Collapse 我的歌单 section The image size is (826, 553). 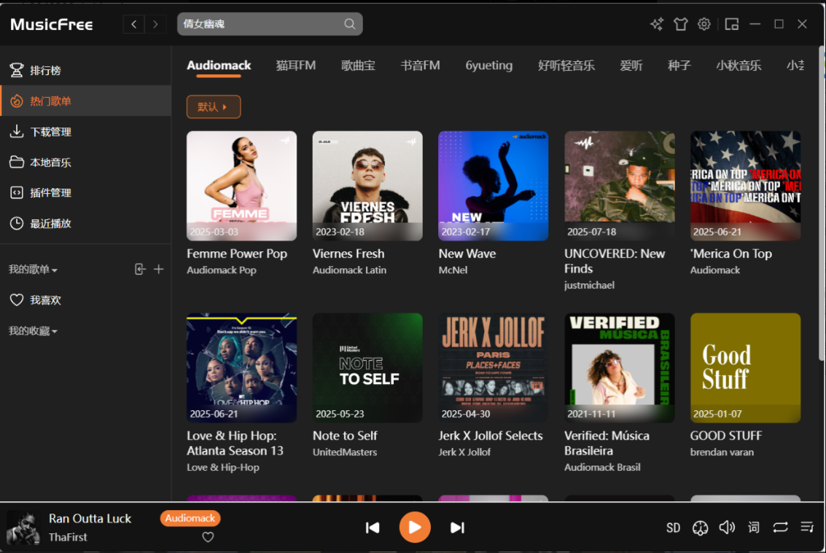click(33, 270)
